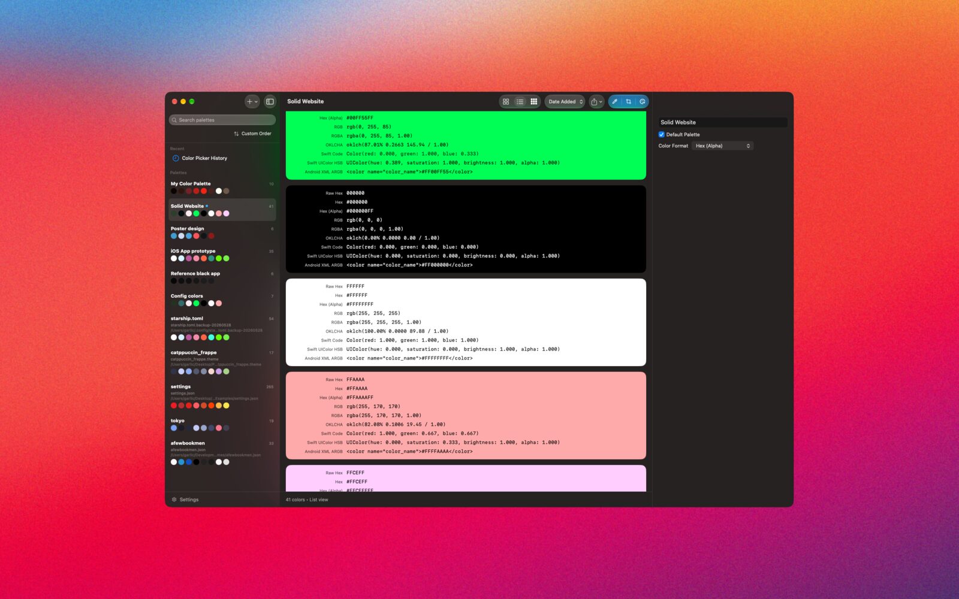The width and height of the screenshot is (959, 599).
Task: Click the white card RGB value rgb(255, 255, 255)
Action: tap(373, 313)
